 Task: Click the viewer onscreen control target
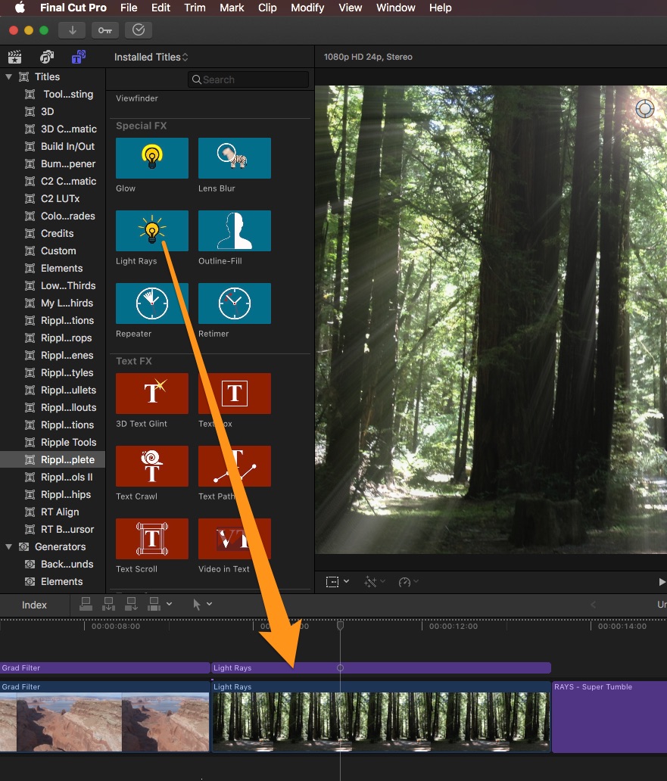coord(644,108)
